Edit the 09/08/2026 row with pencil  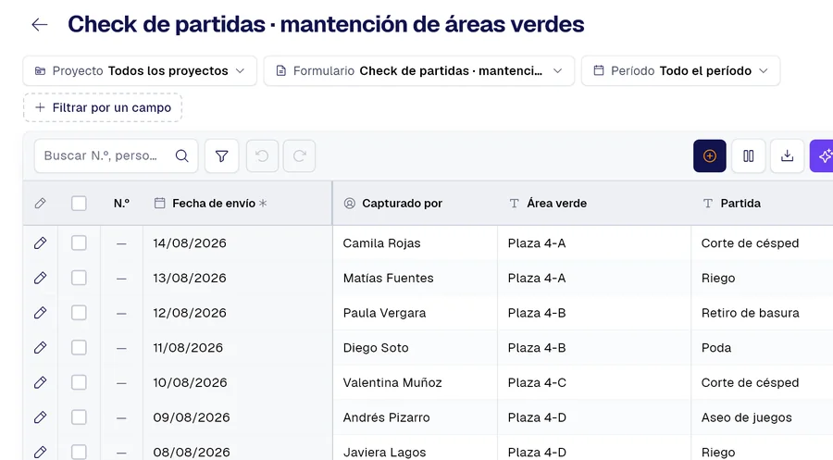coord(40,417)
